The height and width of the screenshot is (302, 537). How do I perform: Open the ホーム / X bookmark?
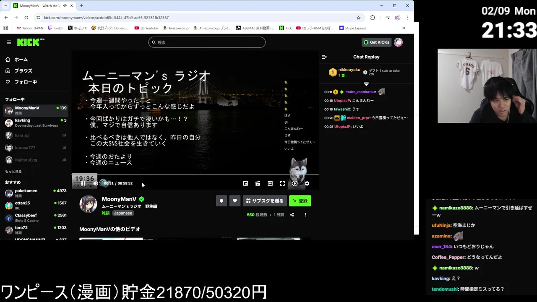tap(77, 28)
